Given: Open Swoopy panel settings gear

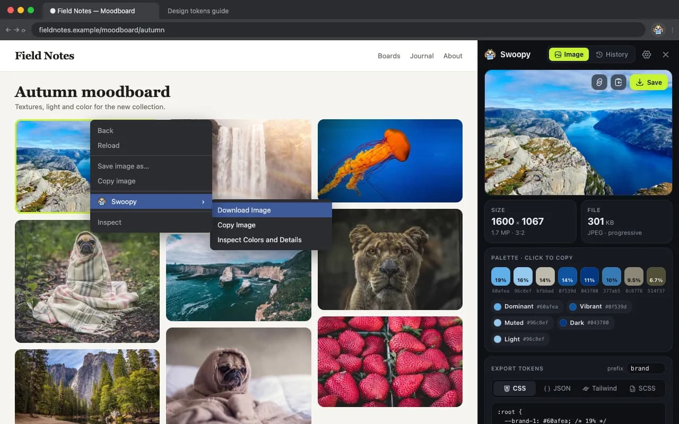Looking at the screenshot, I should point(647,55).
